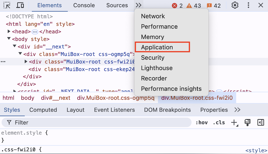The width and height of the screenshot is (268, 154).
Task: Select the div css-ekep24 row
Action: (x=81, y=69)
